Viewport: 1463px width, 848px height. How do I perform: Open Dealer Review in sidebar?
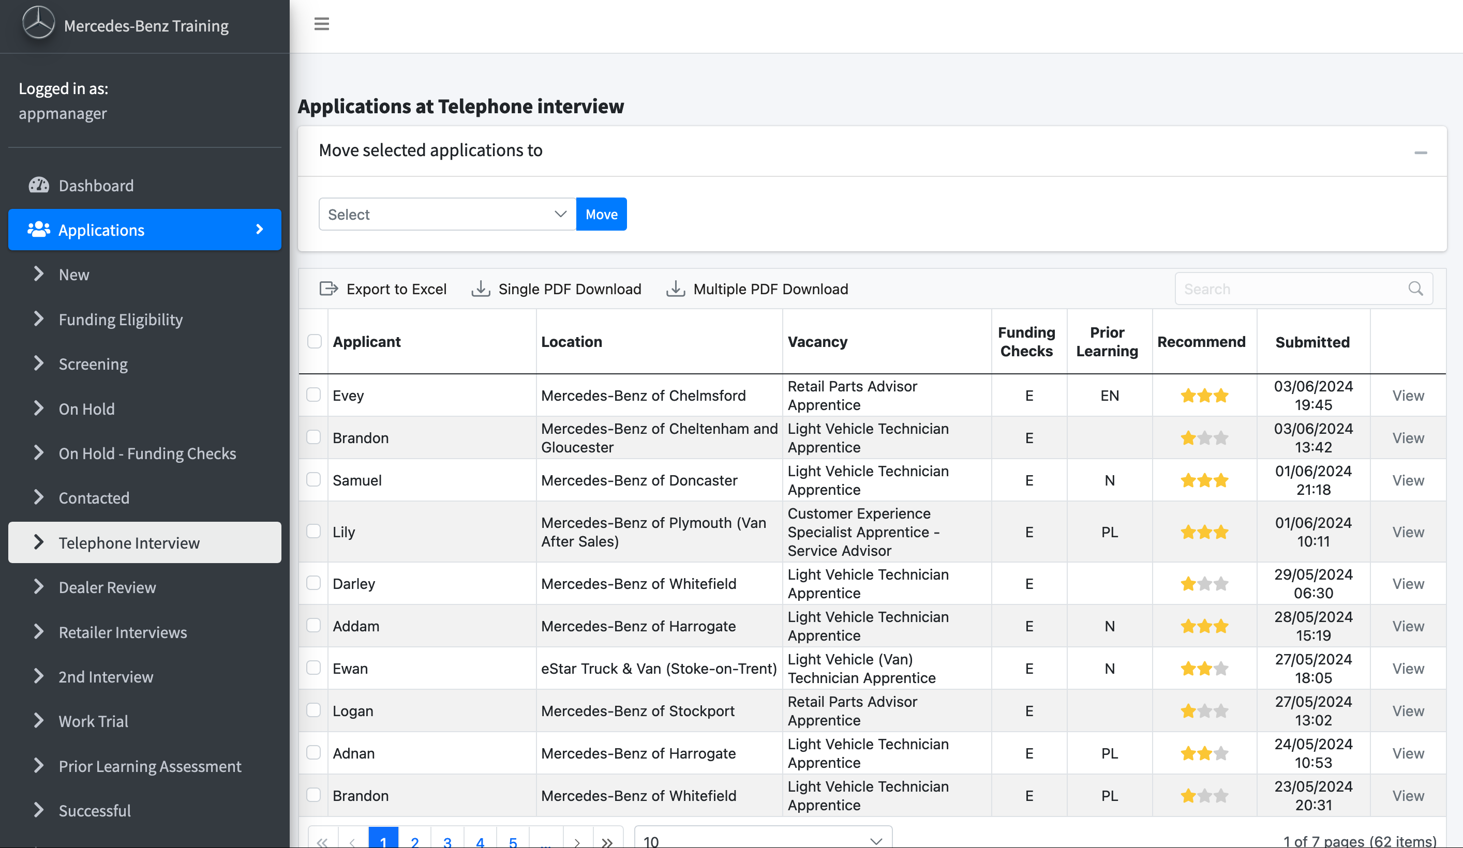coord(144,587)
